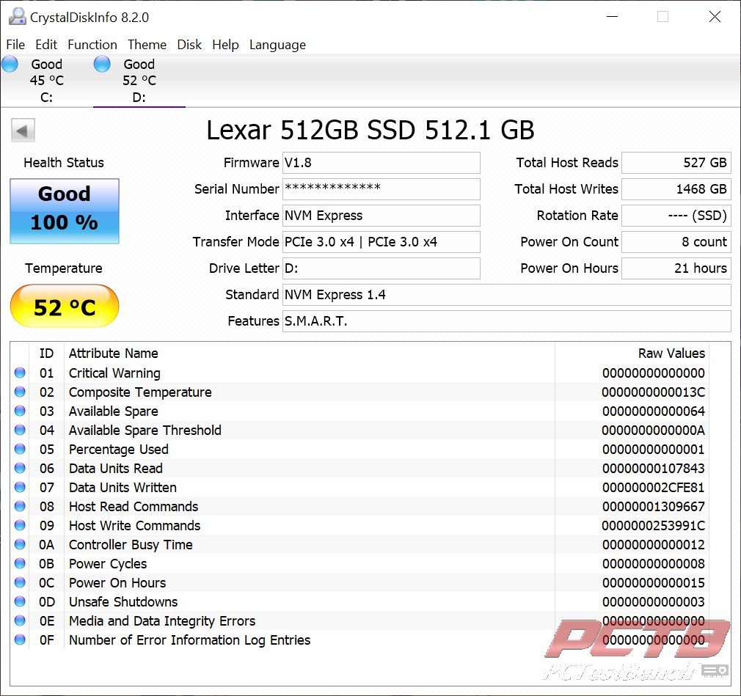
Task: Click Power On Count value 8 count
Action: 676,242
